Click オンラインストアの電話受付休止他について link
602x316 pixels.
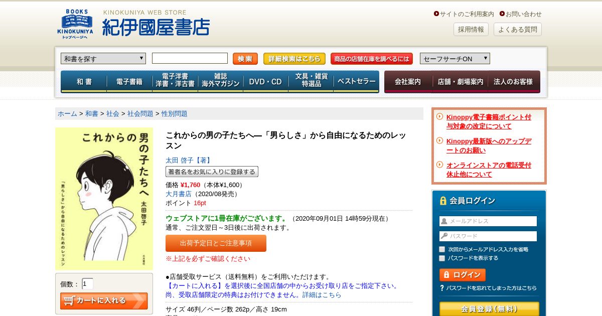pos(489,170)
